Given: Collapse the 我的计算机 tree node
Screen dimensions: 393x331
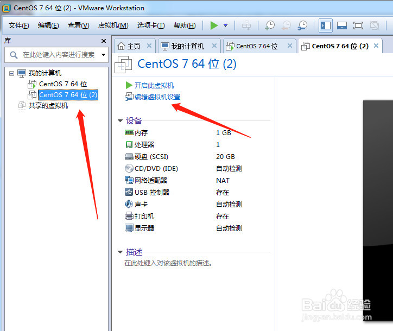Looking at the screenshot, I should (x=11, y=73).
